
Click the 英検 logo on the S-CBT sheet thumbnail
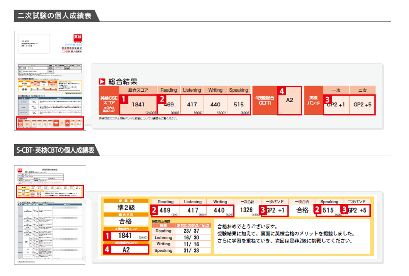tap(20, 170)
